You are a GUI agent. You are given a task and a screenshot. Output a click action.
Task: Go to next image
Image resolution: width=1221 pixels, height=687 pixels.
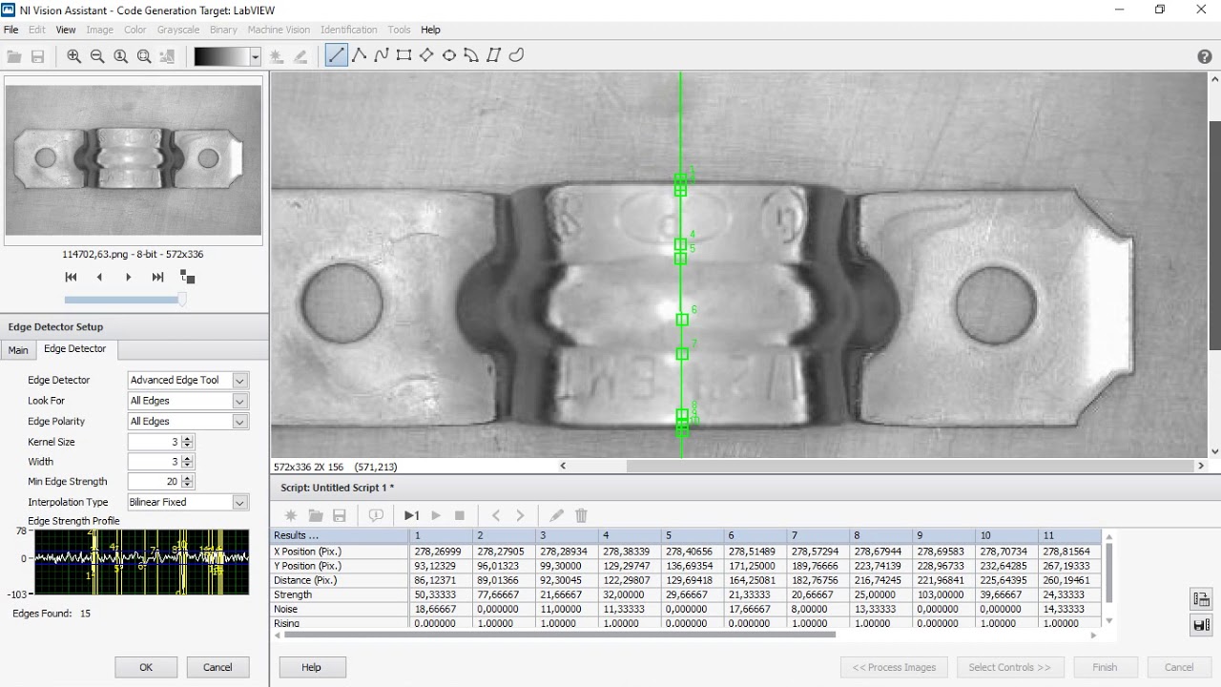tap(129, 277)
